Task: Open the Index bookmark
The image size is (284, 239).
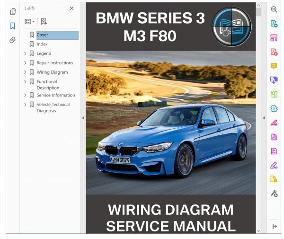Action: point(42,44)
